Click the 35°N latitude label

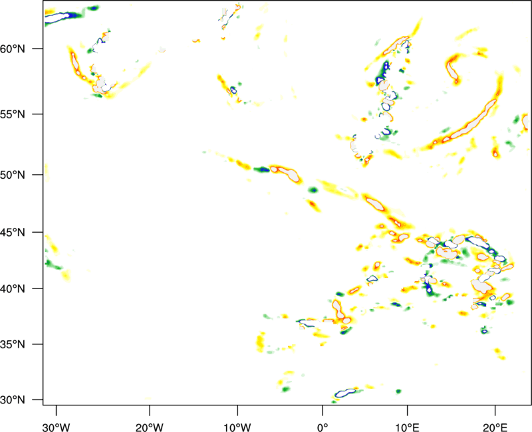(13, 344)
